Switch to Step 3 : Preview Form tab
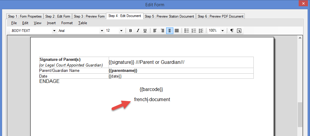Image resolution: width=310 pixels, height=136 pixels. coord(89,16)
